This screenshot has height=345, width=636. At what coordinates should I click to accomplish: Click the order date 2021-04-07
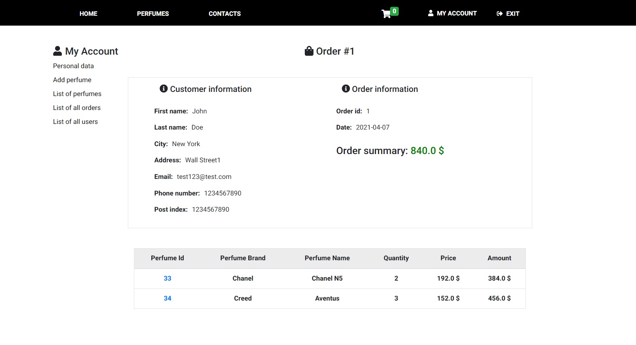point(373,127)
